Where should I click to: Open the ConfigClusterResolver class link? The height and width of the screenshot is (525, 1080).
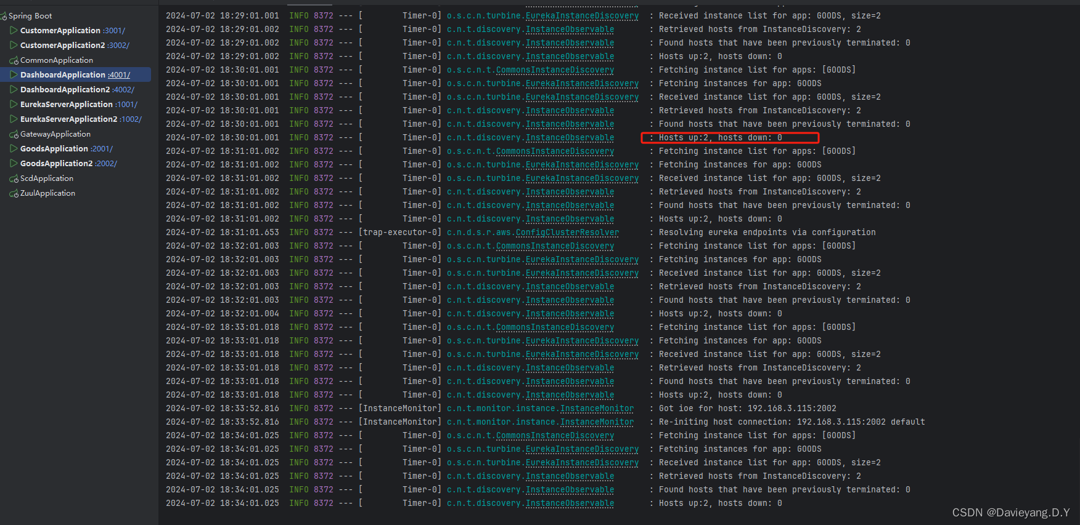click(567, 232)
